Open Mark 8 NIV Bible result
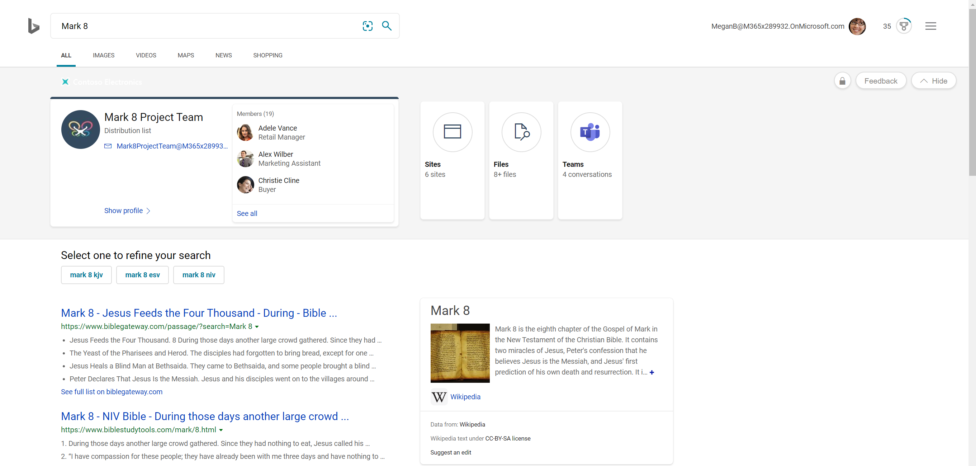 click(205, 416)
